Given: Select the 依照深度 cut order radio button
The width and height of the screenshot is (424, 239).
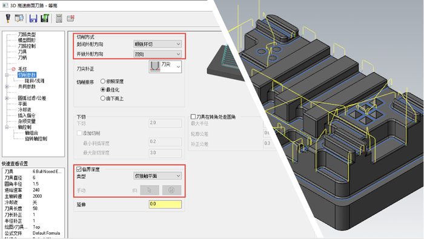Looking at the screenshot, I should tap(103, 81).
